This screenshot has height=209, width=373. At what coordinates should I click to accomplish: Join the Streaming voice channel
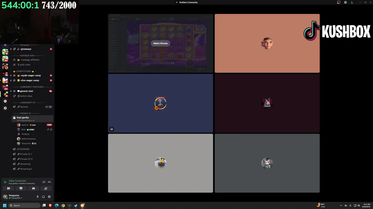[32, 164]
